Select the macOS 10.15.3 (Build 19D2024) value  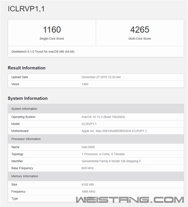tap(103, 117)
